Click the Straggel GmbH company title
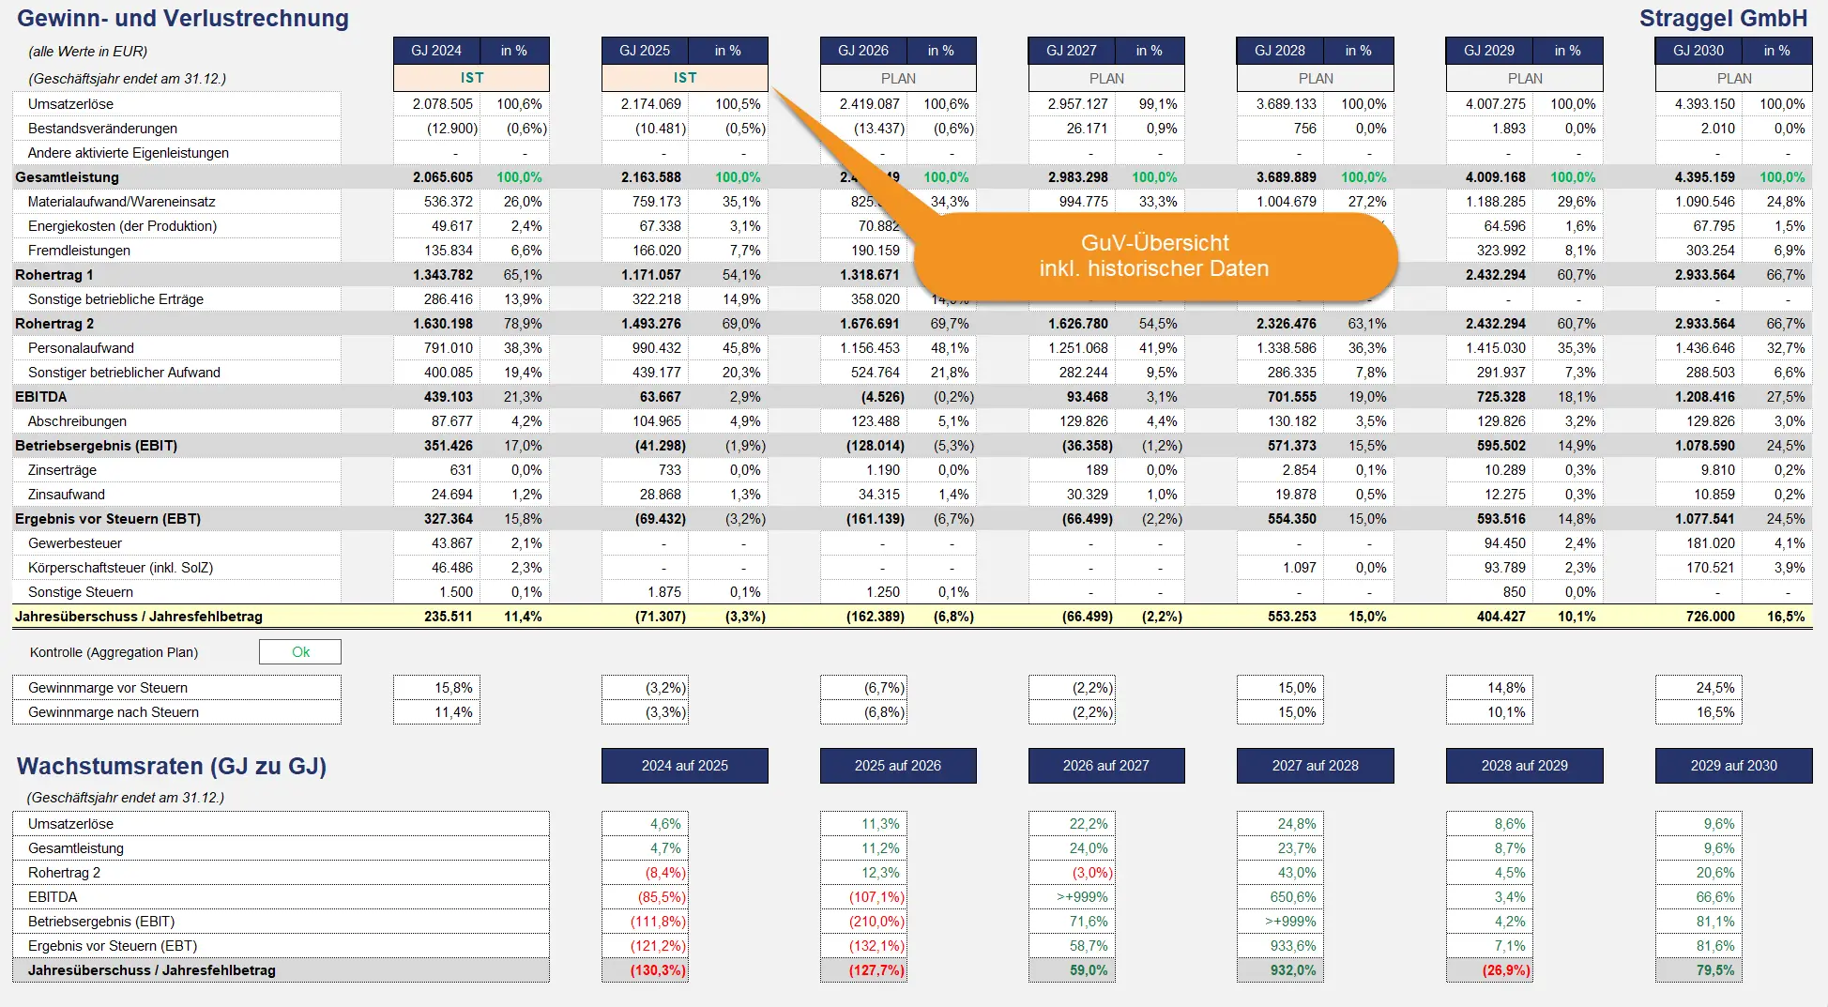 pos(1723,18)
